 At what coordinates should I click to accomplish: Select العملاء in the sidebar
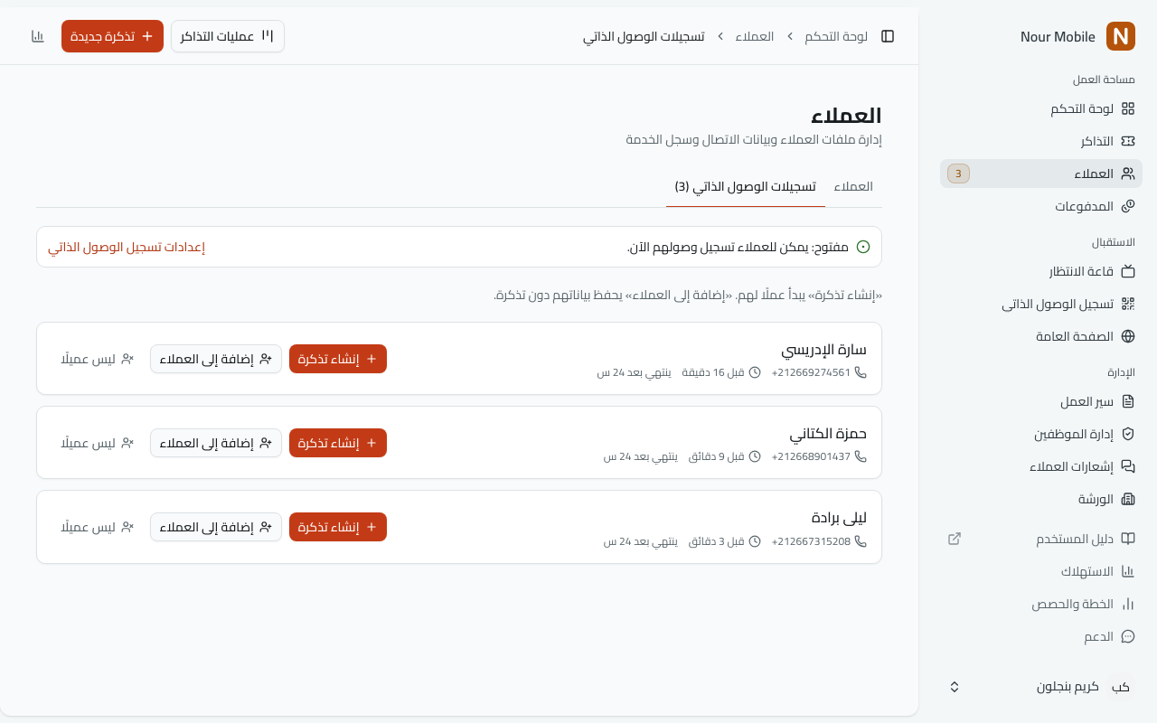tap(1041, 174)
